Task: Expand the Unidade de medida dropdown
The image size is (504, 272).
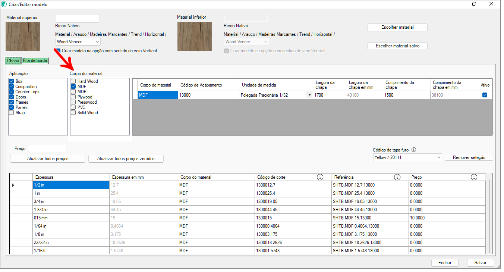Action: [x=309, y=95]
